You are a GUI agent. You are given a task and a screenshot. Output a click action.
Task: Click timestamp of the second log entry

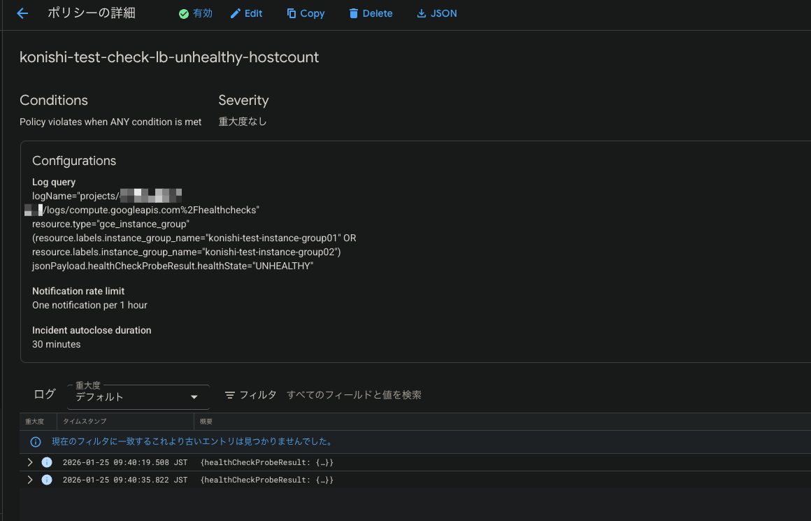124,480
